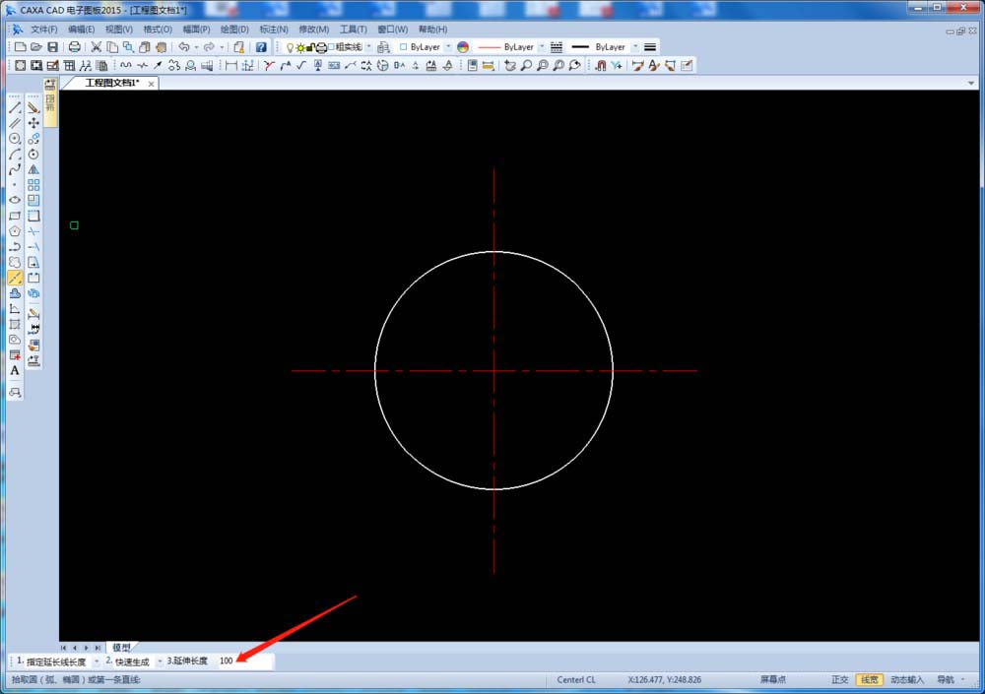
Task: Click the magnet snap settings icon
Action: tap(601, 65)
